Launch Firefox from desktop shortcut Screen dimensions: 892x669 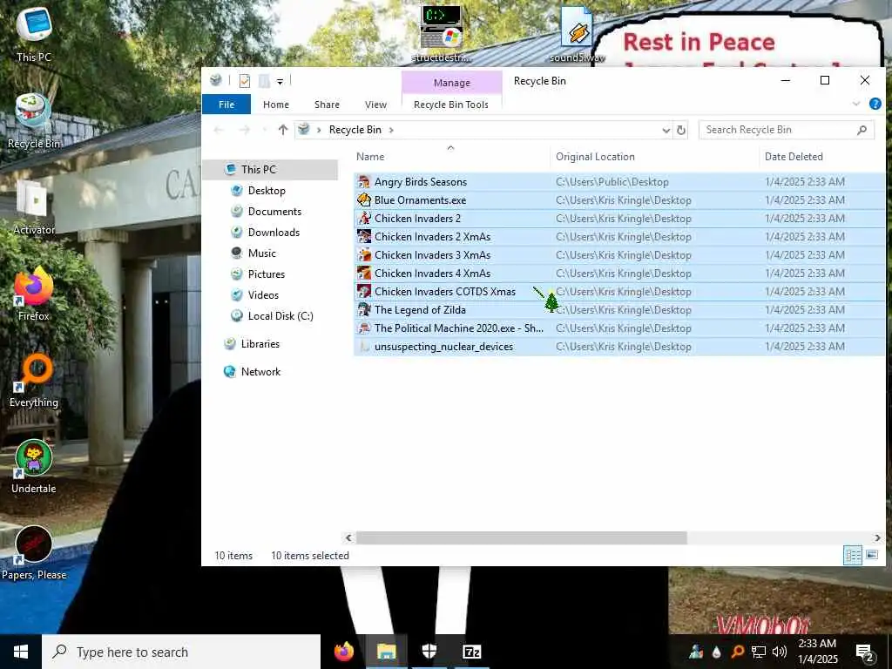pyautogui.click(x=34, y=294)
